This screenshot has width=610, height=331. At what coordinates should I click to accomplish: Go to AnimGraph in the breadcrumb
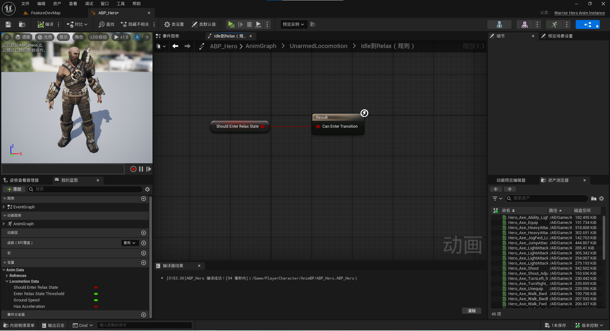coord(261,46)
